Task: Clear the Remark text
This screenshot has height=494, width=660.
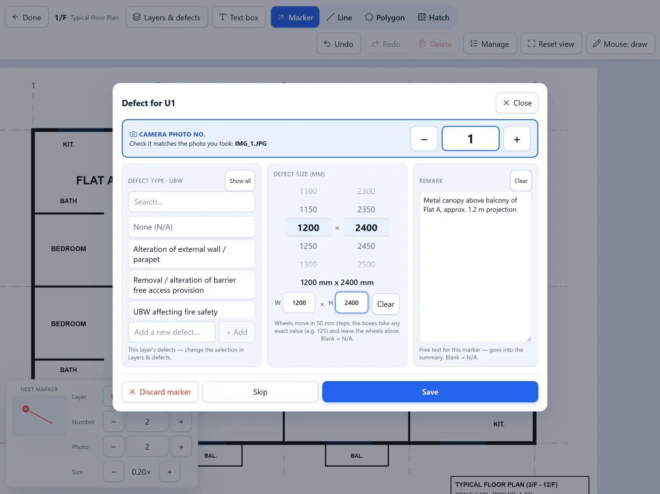Action: (x=521, y=180)
